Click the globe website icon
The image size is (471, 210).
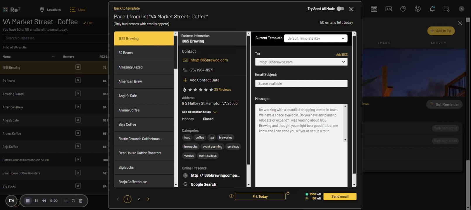[x=185, y=175]
